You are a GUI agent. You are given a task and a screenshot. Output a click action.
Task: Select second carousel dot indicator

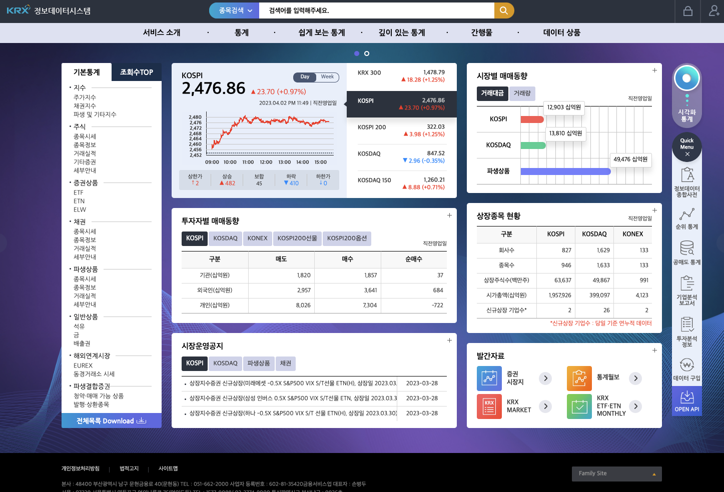tap(367, 53)
